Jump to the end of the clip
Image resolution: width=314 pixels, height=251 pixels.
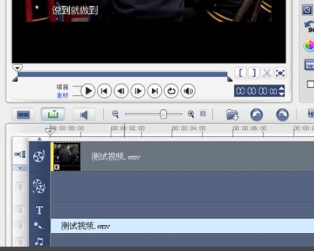pyautogui.click(x=154, y=91)
